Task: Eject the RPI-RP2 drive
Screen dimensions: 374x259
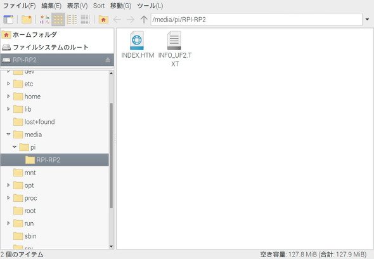Action: click(108, 60)
